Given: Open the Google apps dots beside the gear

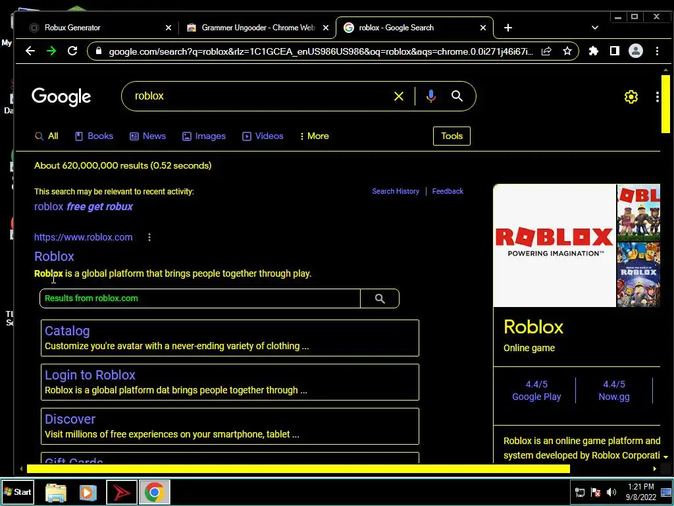Looking at the screenshot, I should [658, 97].
